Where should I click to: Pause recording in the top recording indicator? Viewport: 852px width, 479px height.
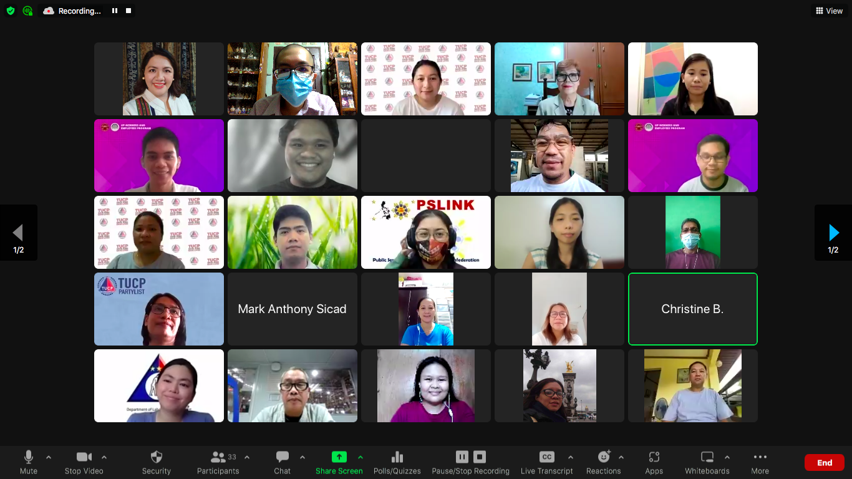(115, 11)
